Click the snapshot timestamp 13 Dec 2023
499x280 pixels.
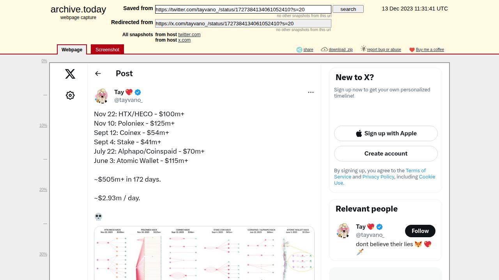(x=415, y=9)
